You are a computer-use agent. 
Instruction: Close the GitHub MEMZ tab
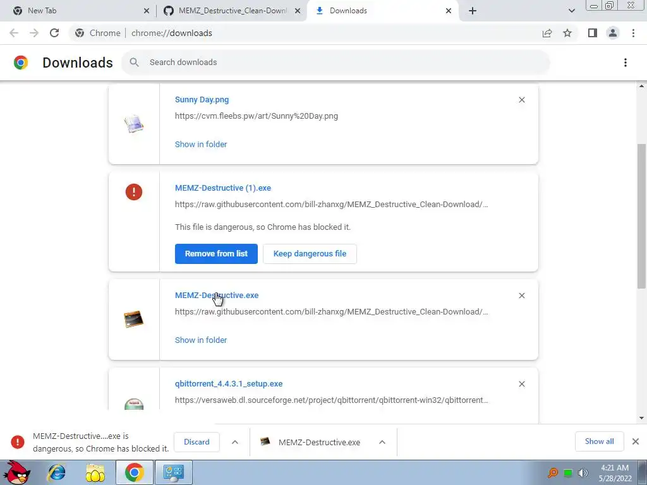coord(298,11)
